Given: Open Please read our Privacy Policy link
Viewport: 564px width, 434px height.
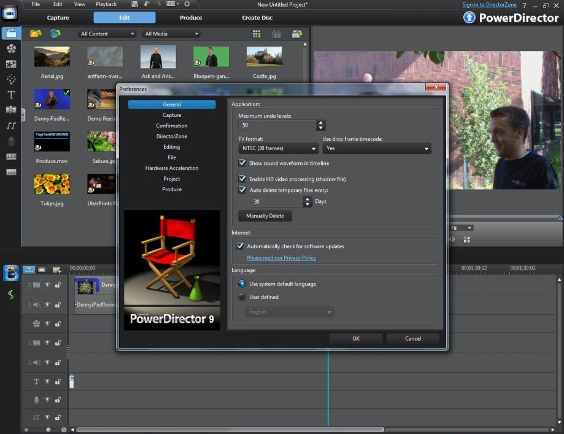Looking at the screenshot, I should tap(281, 258).
